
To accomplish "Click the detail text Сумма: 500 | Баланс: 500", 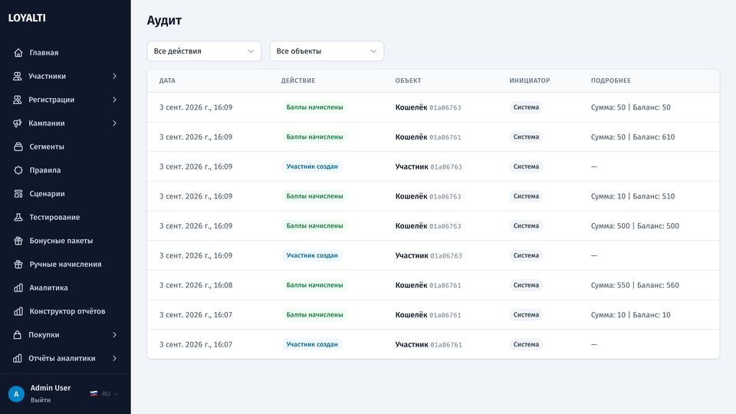I will point(635,225).
